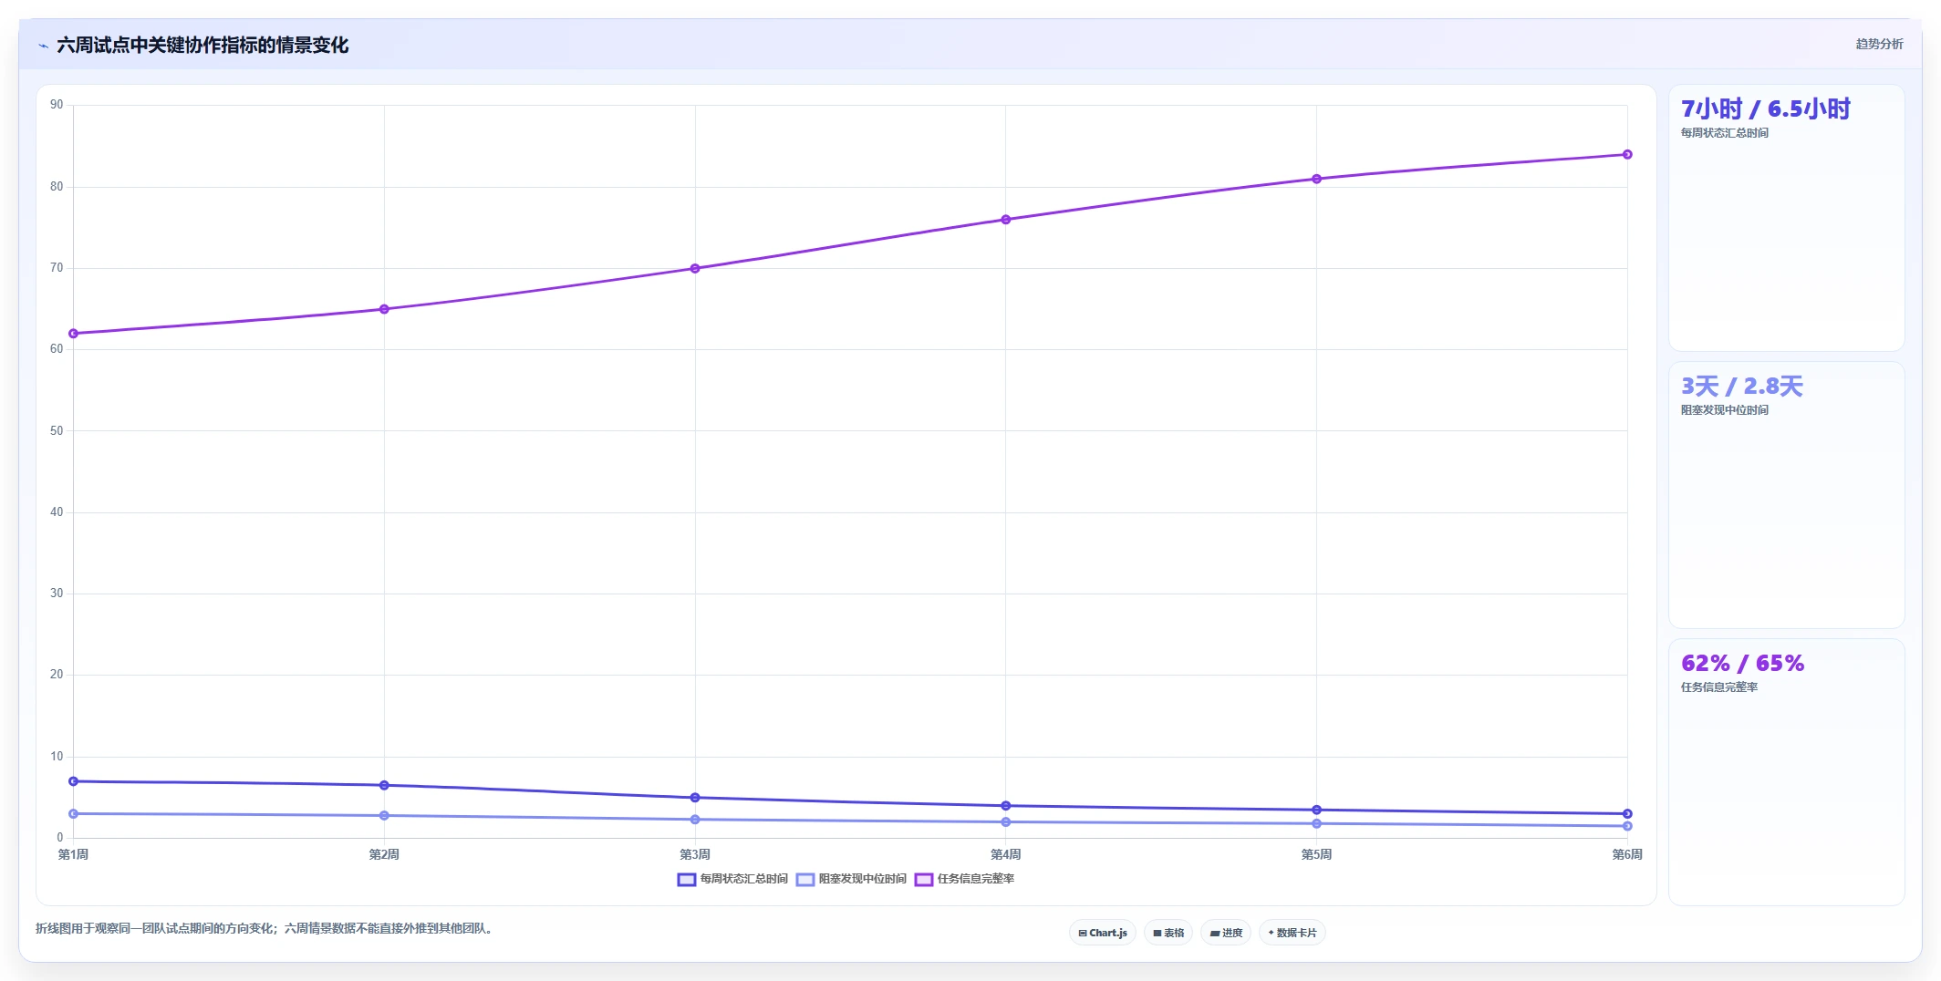Viewport: 1941px width, 981px height.
Task: Click the y-axis tick label 30
Action: (57, 594)
